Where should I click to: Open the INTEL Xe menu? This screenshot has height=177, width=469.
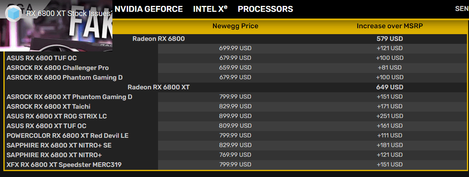pyautogui.click(x=210, y=9)
